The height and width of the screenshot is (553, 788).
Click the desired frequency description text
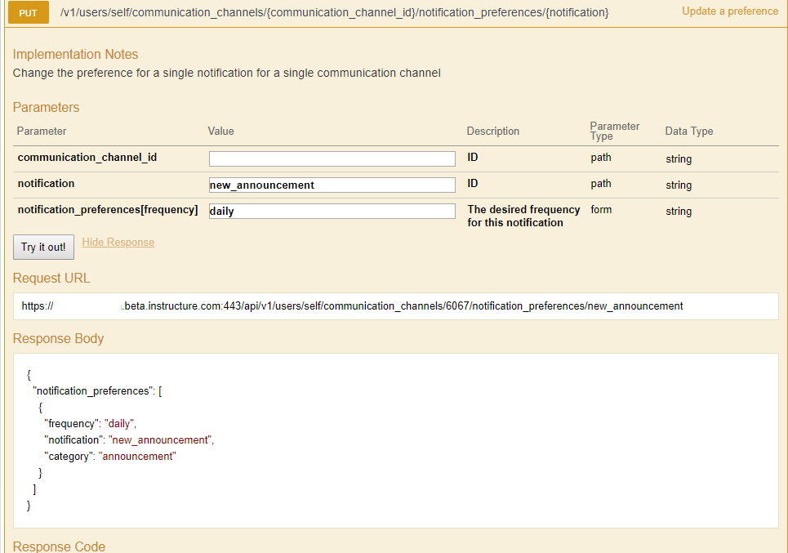[523, 216]
